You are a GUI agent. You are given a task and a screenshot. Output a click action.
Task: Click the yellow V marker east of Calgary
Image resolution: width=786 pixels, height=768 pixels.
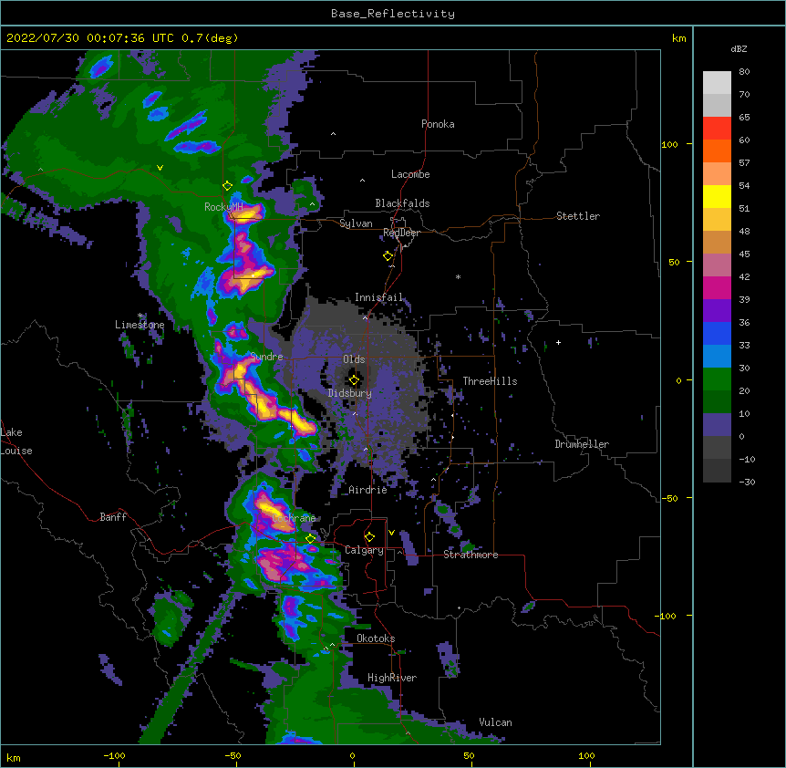pyautogui.click(x=391, y=533)
